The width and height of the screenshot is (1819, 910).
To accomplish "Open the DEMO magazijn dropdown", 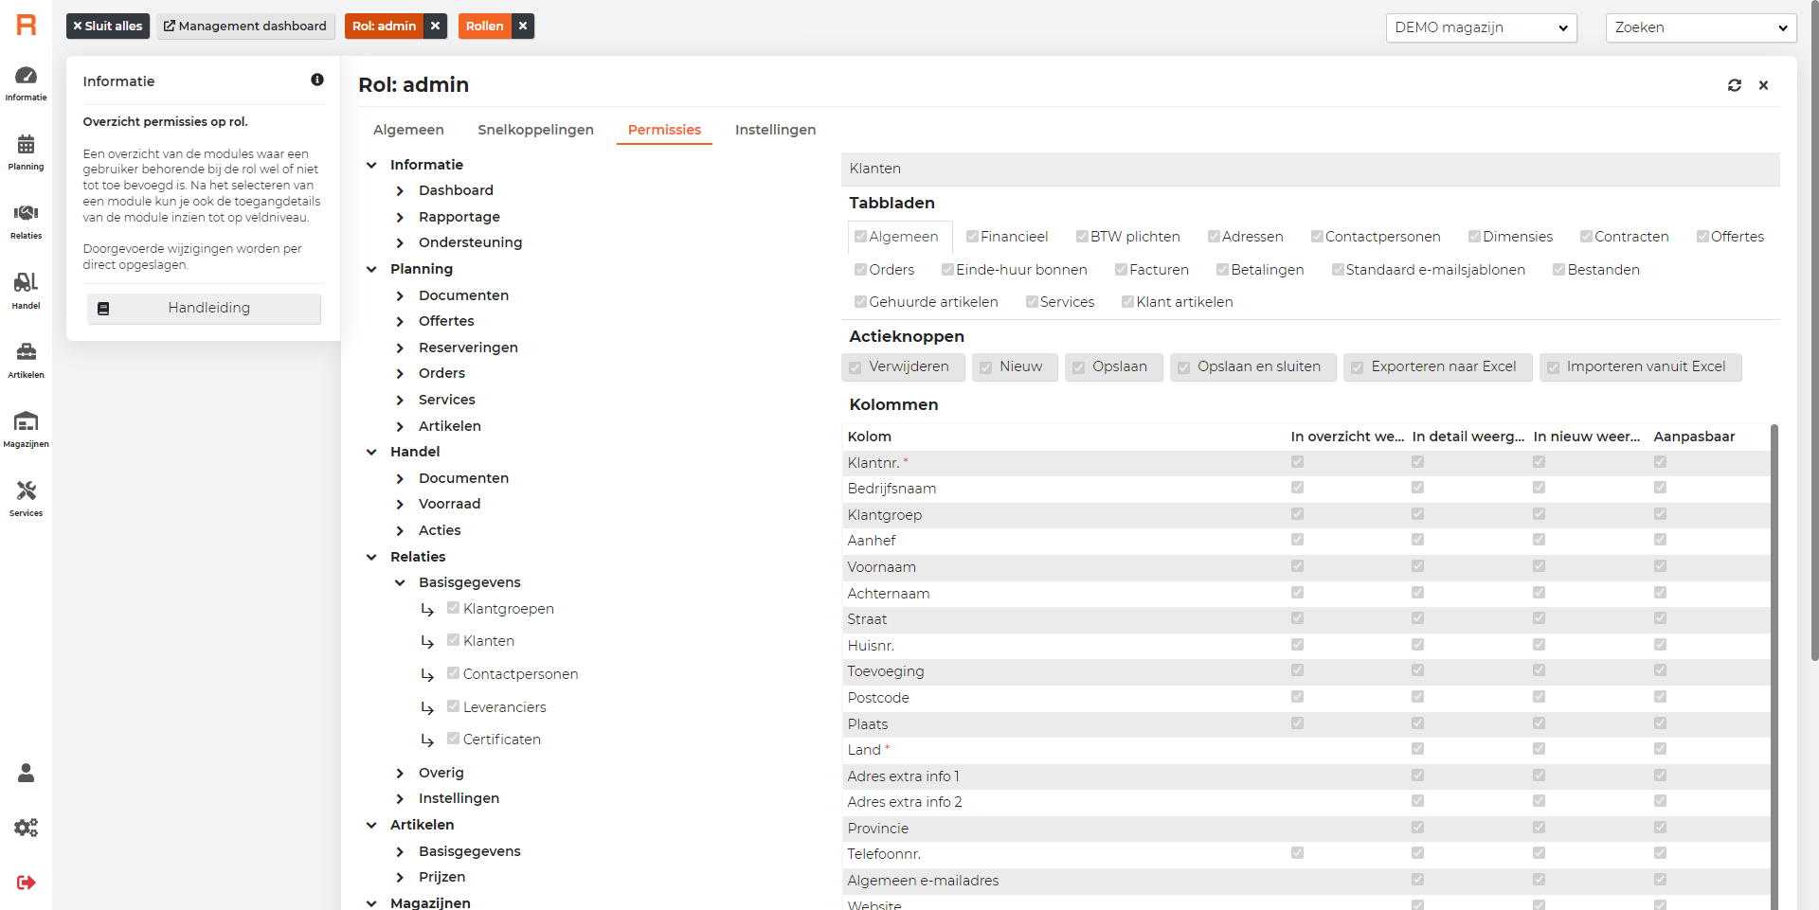I will pos(1481,27).
